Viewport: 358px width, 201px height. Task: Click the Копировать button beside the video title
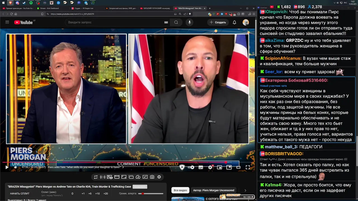pos(140,187)
